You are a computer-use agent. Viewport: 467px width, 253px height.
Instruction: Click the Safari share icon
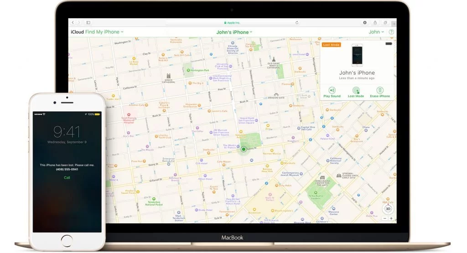coord(375,22)
